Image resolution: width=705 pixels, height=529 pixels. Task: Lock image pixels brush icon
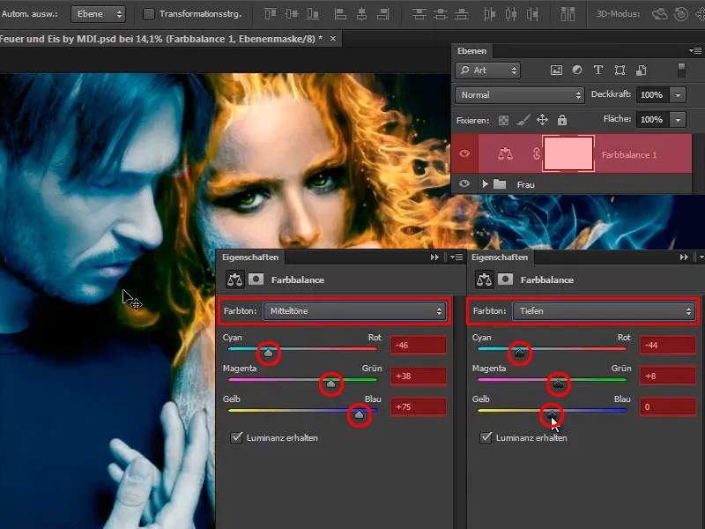click(523, 120)
